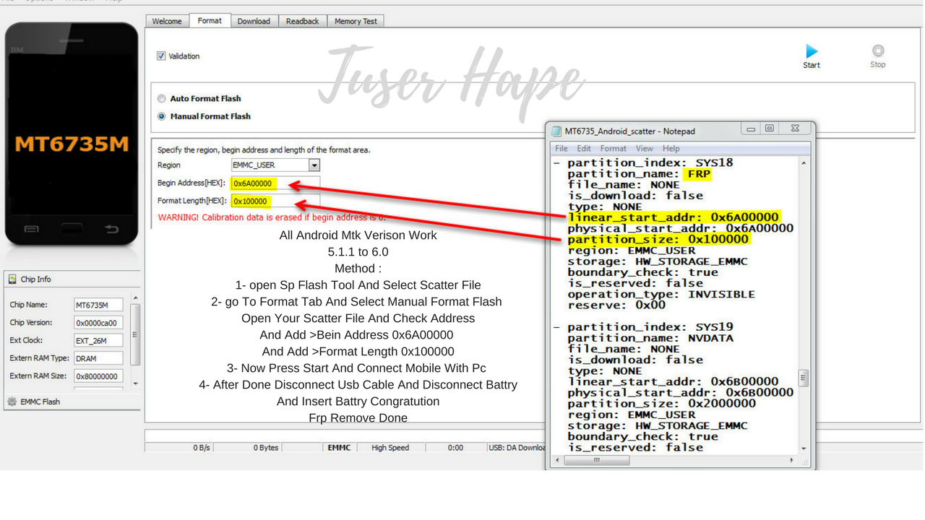
Task: Click the Notepad vertical scrollbar thumb
Action: click(x=804, y=378)
